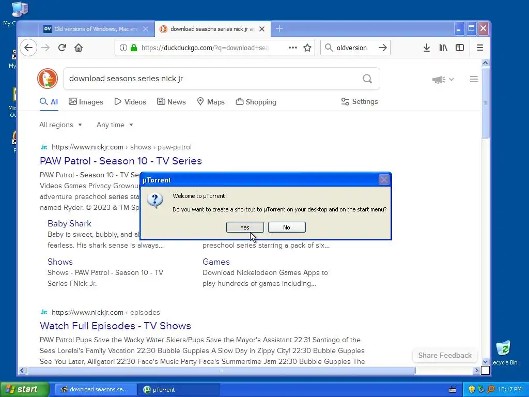This screenshot has width=529, height=397.
Task: Go back with Firefox back arrow
Action: click(x=28, y=48)
